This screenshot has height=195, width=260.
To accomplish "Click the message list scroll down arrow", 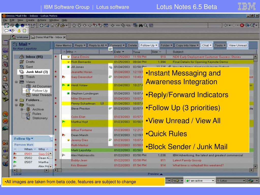I will coord(255,166).
